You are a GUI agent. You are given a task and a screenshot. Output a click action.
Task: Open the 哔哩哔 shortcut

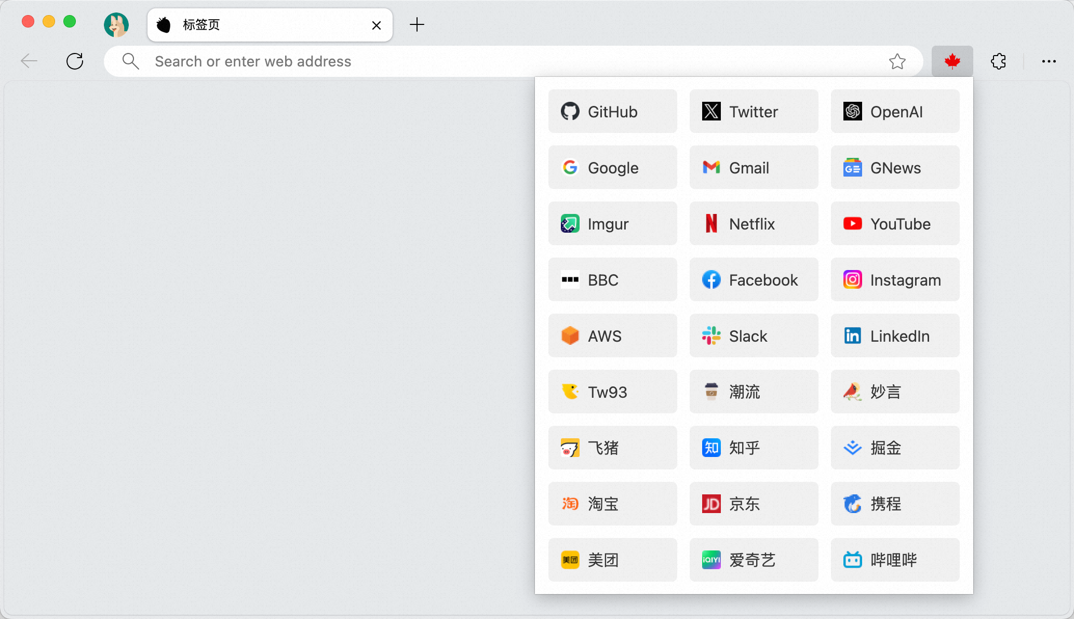895,560
